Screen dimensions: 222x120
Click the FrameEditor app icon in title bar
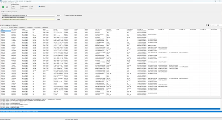coord(1,1)
